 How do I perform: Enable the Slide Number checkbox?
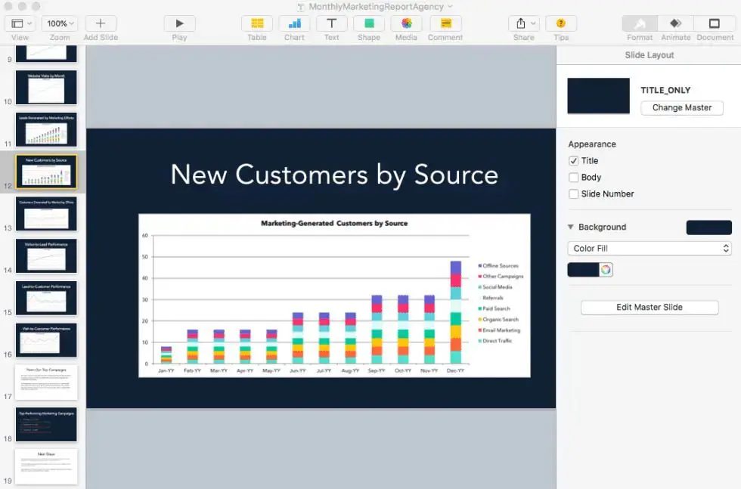pyautogui.click(x=574, y=194)
